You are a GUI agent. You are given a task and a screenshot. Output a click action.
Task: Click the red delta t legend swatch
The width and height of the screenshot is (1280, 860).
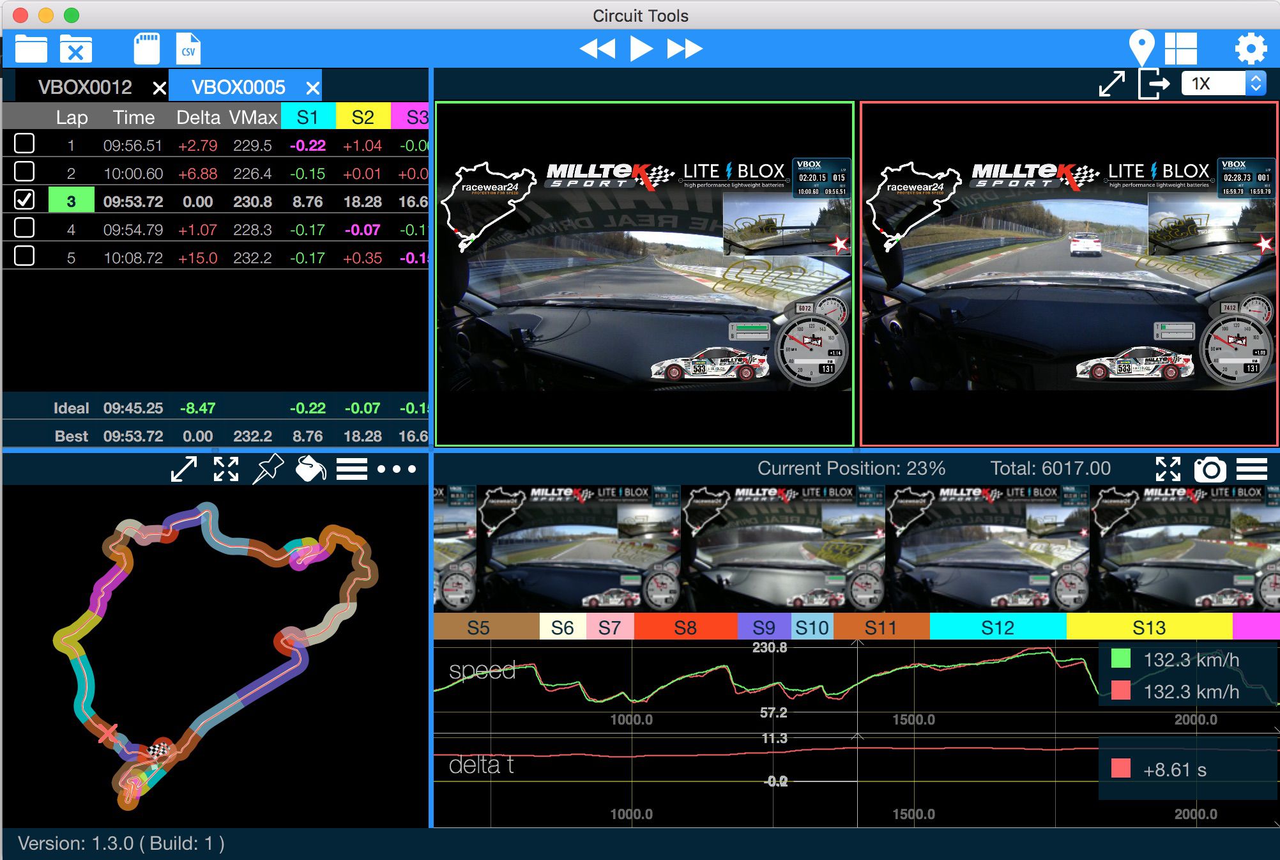point(1121,769)
